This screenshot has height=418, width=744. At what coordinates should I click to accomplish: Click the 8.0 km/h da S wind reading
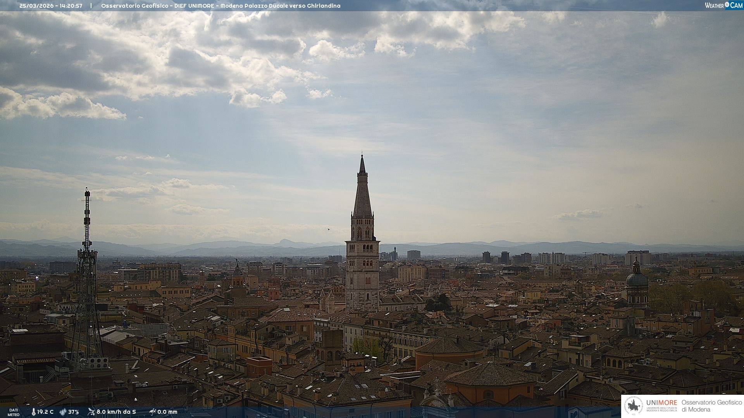[x=116, y=412]
